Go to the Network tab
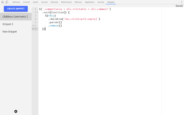 coord(54,2)
